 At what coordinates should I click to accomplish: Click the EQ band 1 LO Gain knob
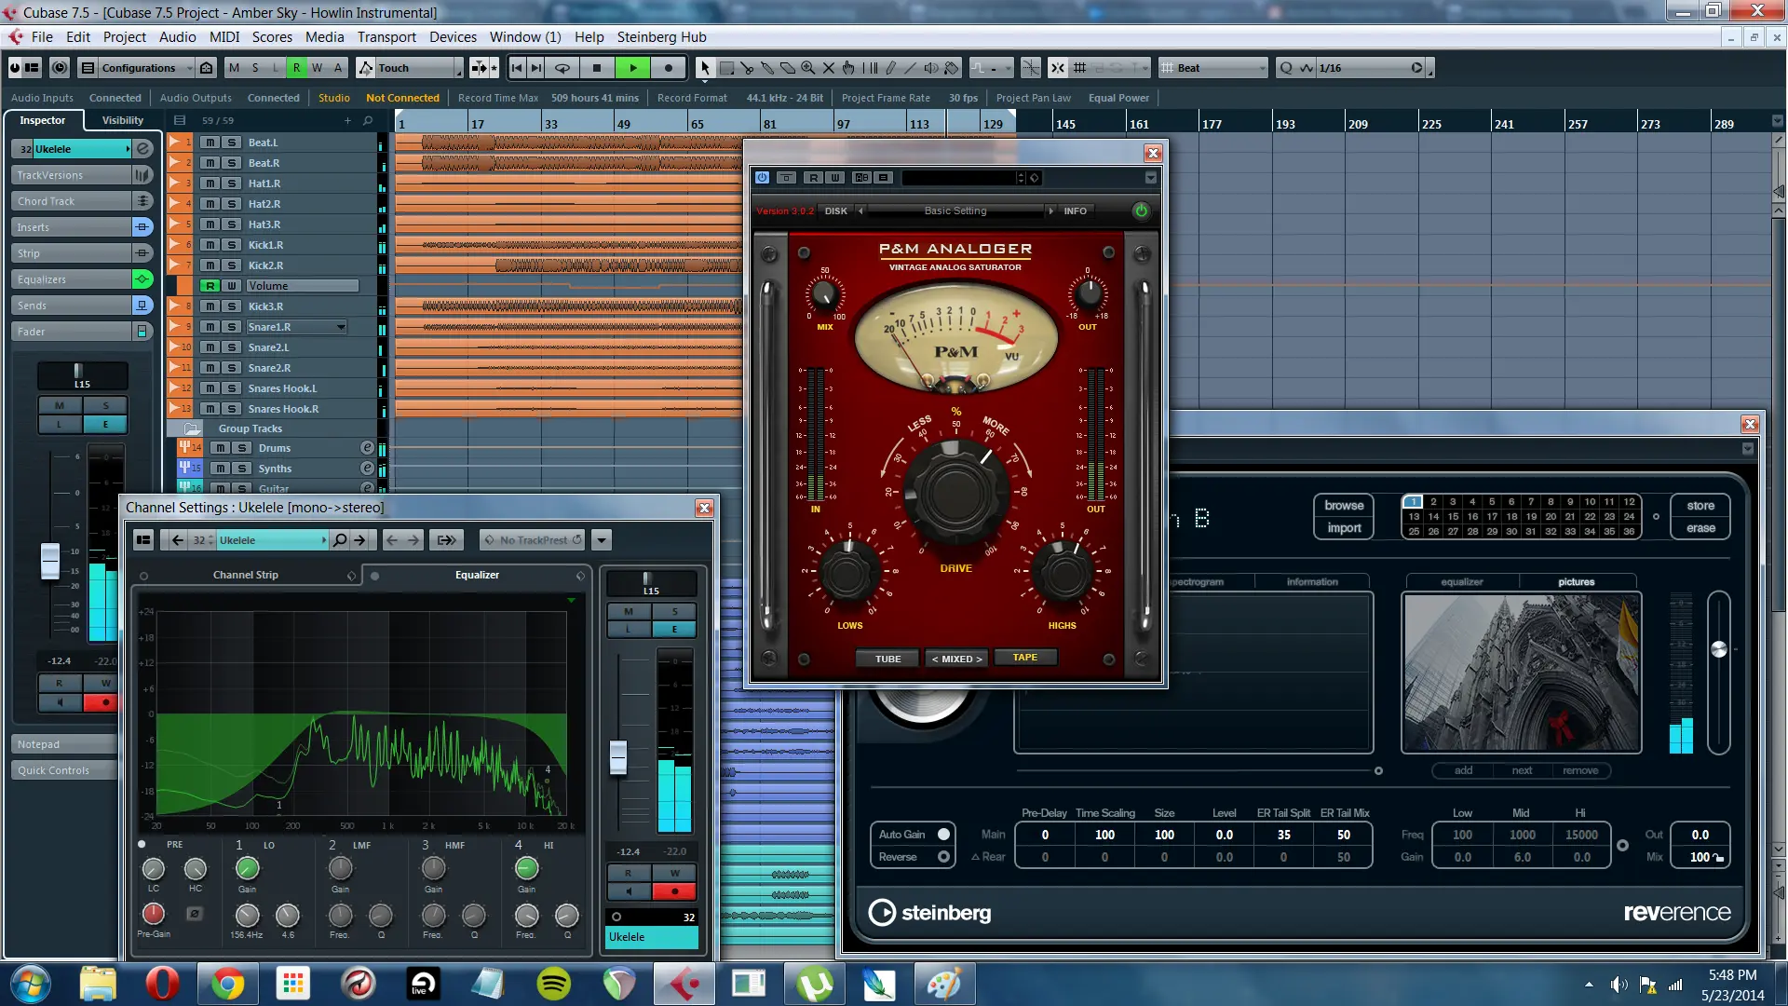tap(247, 868)
